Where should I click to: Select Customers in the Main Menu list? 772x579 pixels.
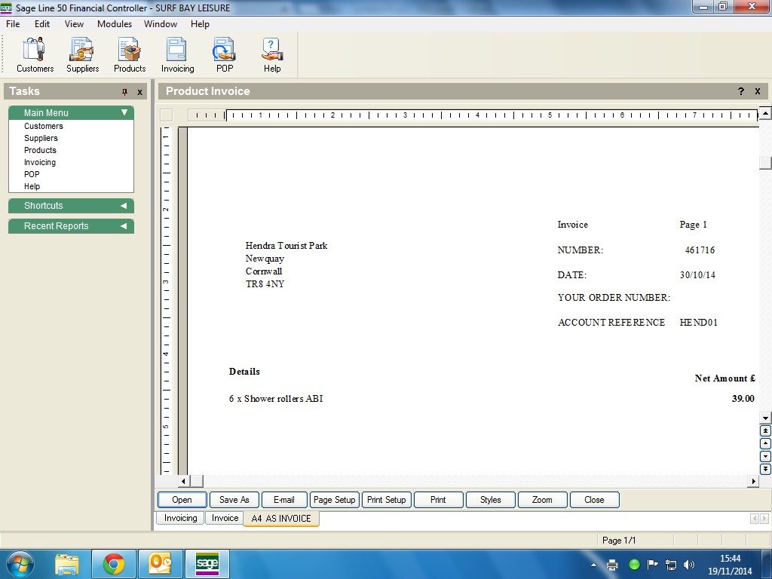[x=43, y=126]
